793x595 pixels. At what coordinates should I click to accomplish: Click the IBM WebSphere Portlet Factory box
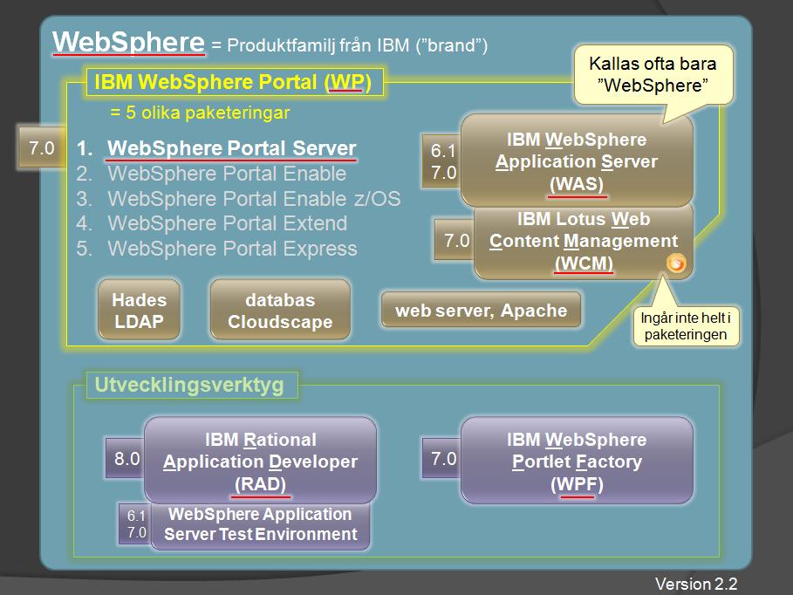tap(576, 461)
